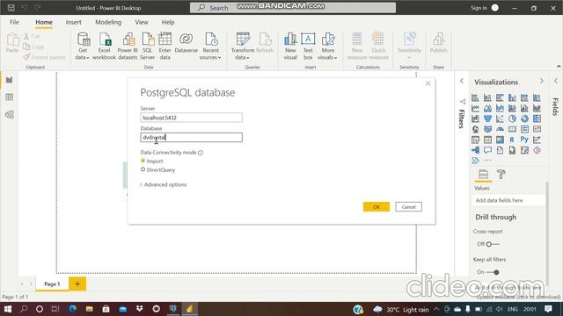The width and height of the screenshot is (563, 316).
Task: Confirm the dialog with OK
Action: pyautogui.click(x=377, y=207)
